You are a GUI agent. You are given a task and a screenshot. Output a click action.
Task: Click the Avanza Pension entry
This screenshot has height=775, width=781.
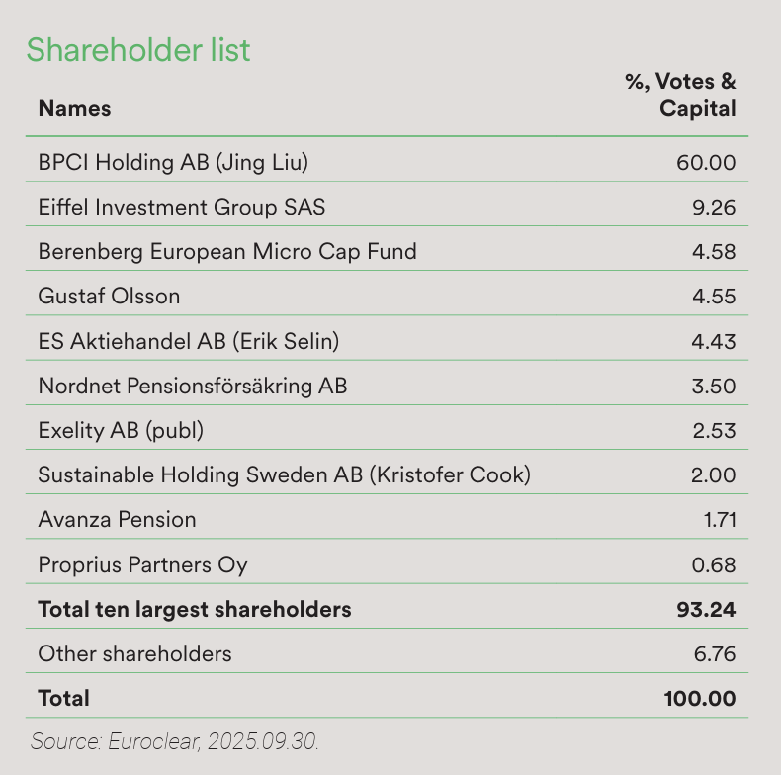(117, 519)
